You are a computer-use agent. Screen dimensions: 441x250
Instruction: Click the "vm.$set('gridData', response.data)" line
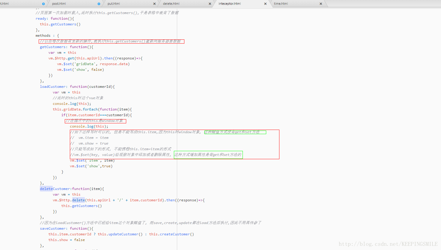point(93,64)
